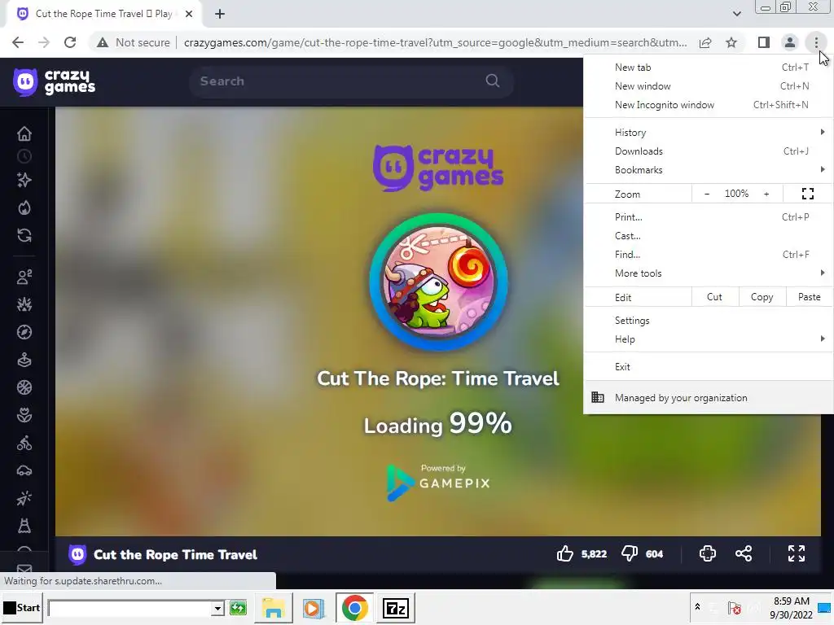Click the share icon below the game
The image size is (834, 625).
pos(744,553)
